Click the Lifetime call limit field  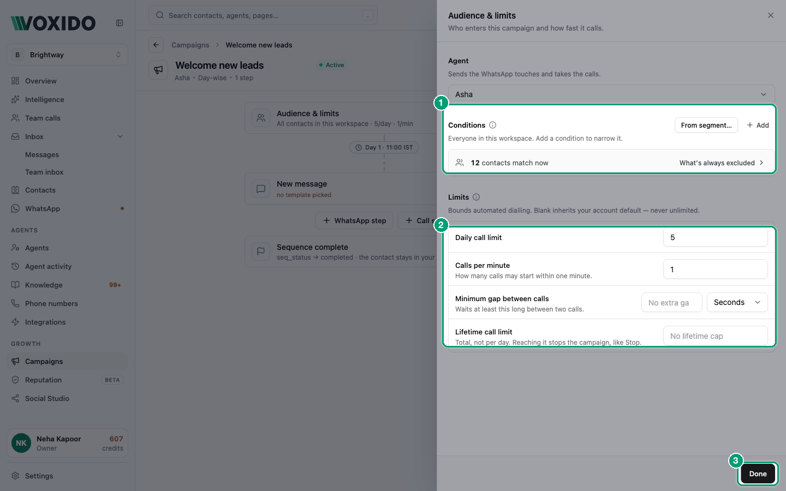715,336
